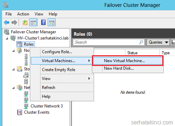Click the Disks icon under Storage
Screen dimensions: 175x126
[26, 75]
